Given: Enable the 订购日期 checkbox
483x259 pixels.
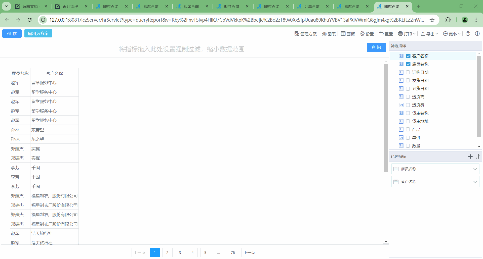Looking at the screenshot, I should (408, 72).
